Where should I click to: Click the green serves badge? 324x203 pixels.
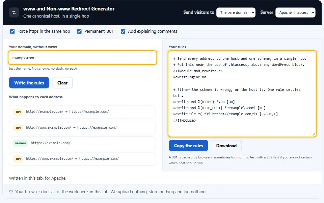(20, 143)
